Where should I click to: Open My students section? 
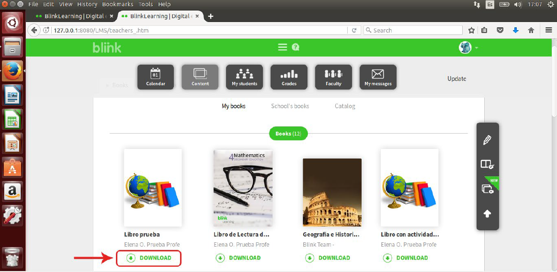point(244,77)
